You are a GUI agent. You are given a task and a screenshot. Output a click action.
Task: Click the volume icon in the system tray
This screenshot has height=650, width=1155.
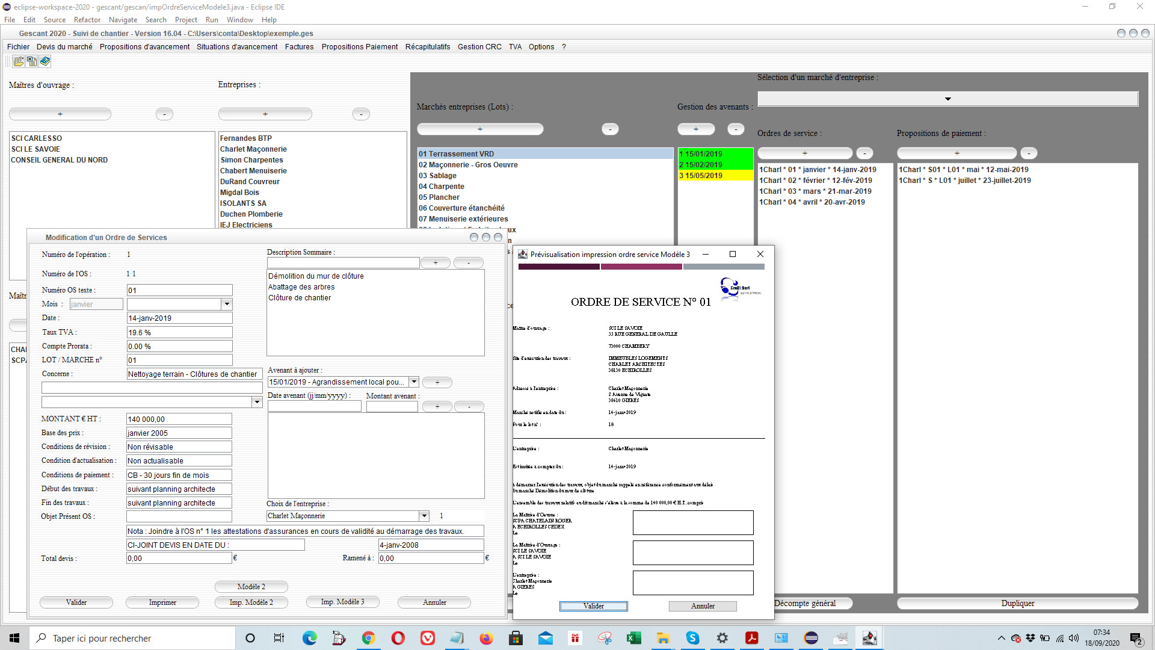(x=1074, y=638)
